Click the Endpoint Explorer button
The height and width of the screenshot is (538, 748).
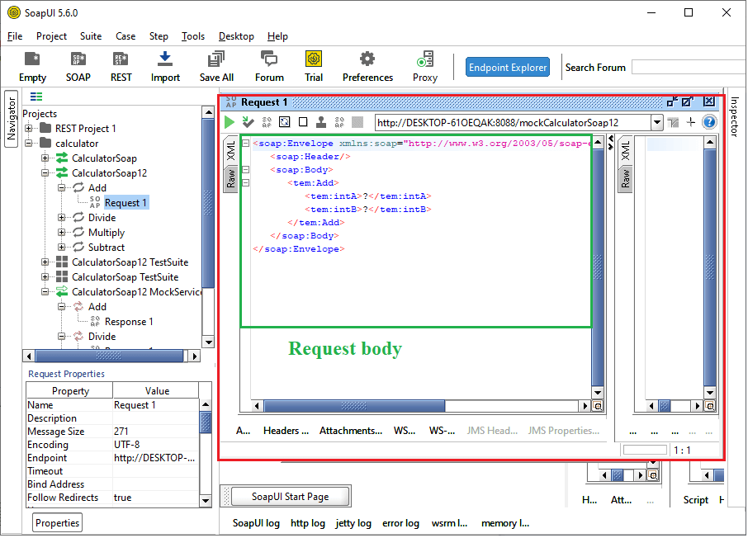point(508,68)
